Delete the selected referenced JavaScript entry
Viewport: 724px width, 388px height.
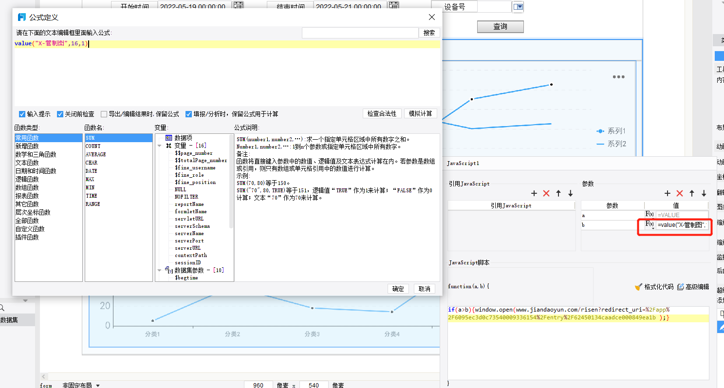[546, 193]
